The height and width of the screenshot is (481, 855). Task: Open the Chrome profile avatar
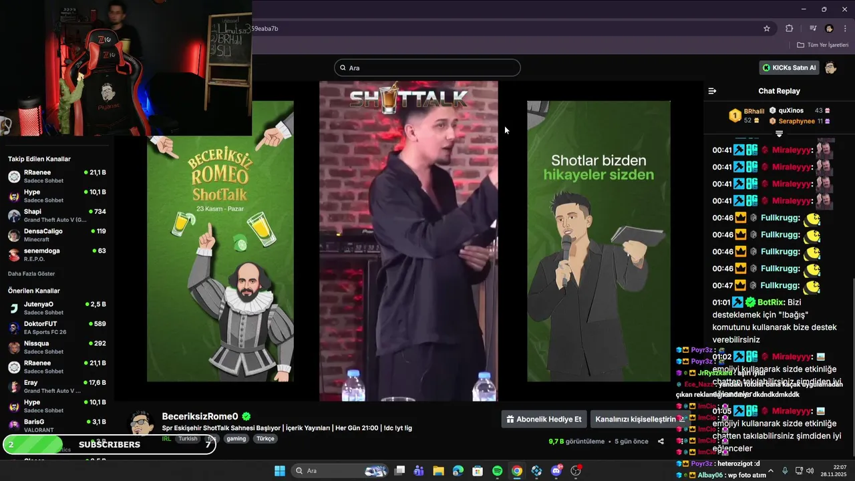[829, 29]
